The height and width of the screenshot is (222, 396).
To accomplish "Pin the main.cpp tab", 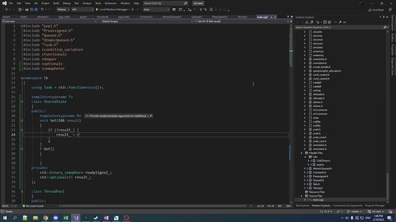I will coord(271,17).
